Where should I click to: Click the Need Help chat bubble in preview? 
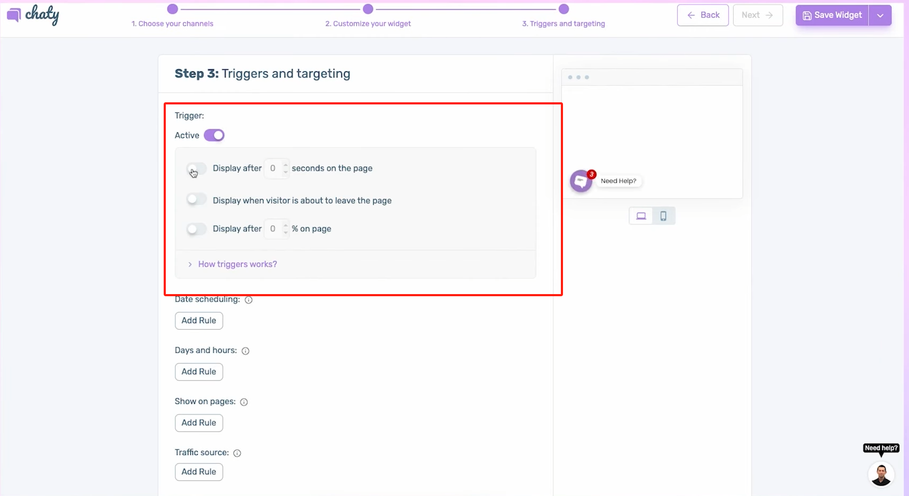point(581,181)
